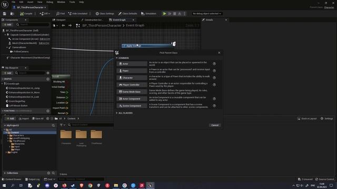Viewport: 337px width, 189px height.
Task: Collapse the GRAPHS section
Action: [x=3, y=79]
